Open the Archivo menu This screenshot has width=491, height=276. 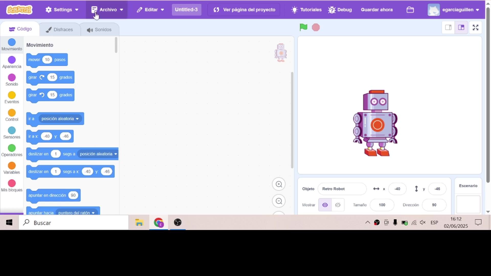tap(107, 10)
